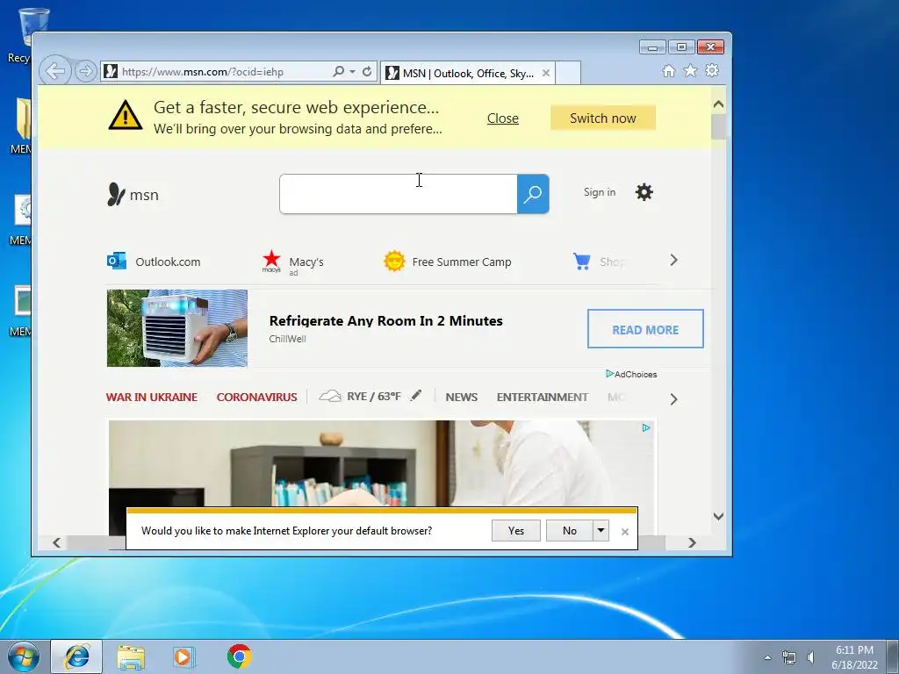Image resolution: width=899 pixels, height=674 pixels.
Task: Open the ENTERTAINMENT section
Action: (543, 398)
